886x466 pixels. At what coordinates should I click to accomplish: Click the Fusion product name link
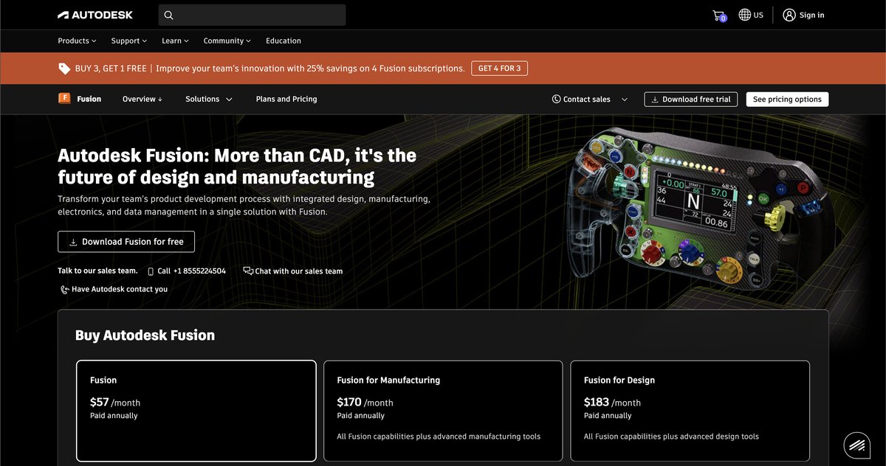point(89,99)
